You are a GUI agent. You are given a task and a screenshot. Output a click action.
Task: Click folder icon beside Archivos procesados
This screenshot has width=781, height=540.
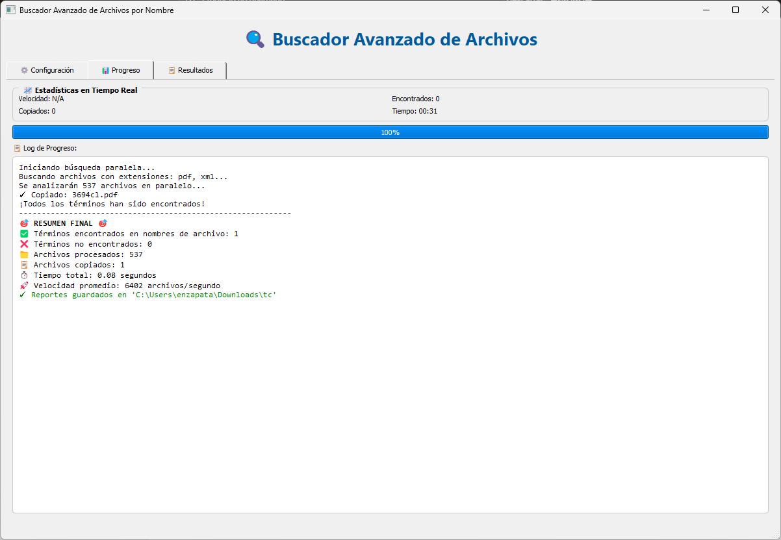pos(24,254)
